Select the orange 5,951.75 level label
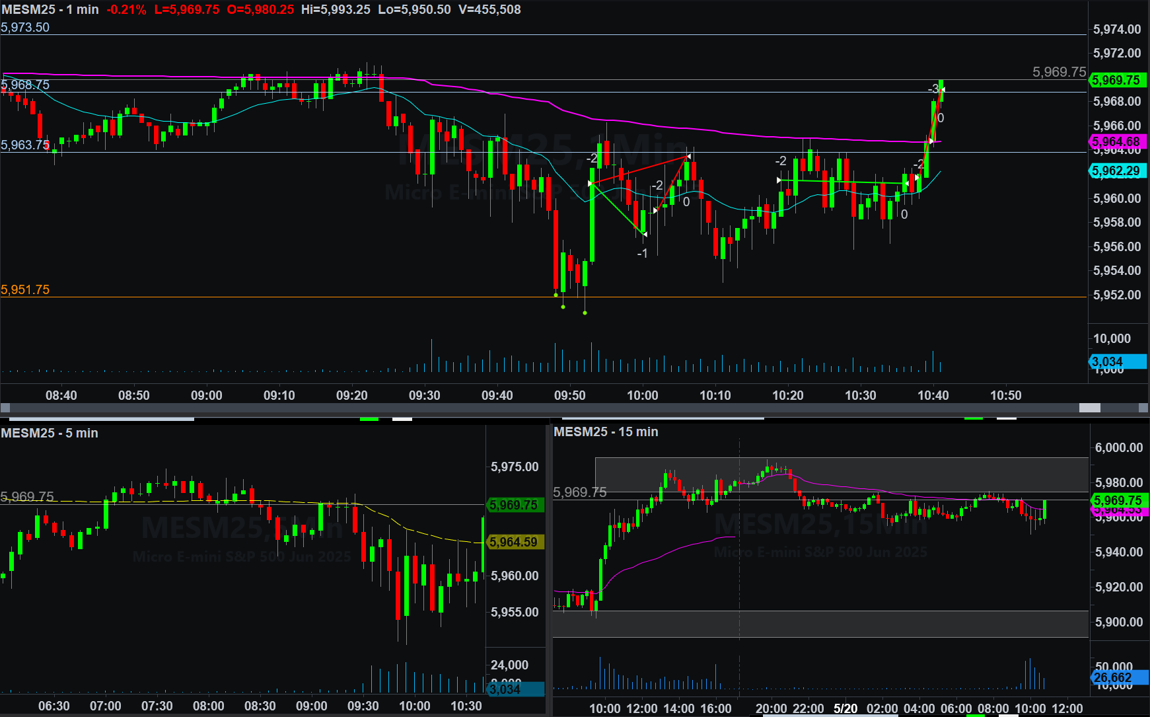Viewport: 1150px width, 717px height. 25,289
